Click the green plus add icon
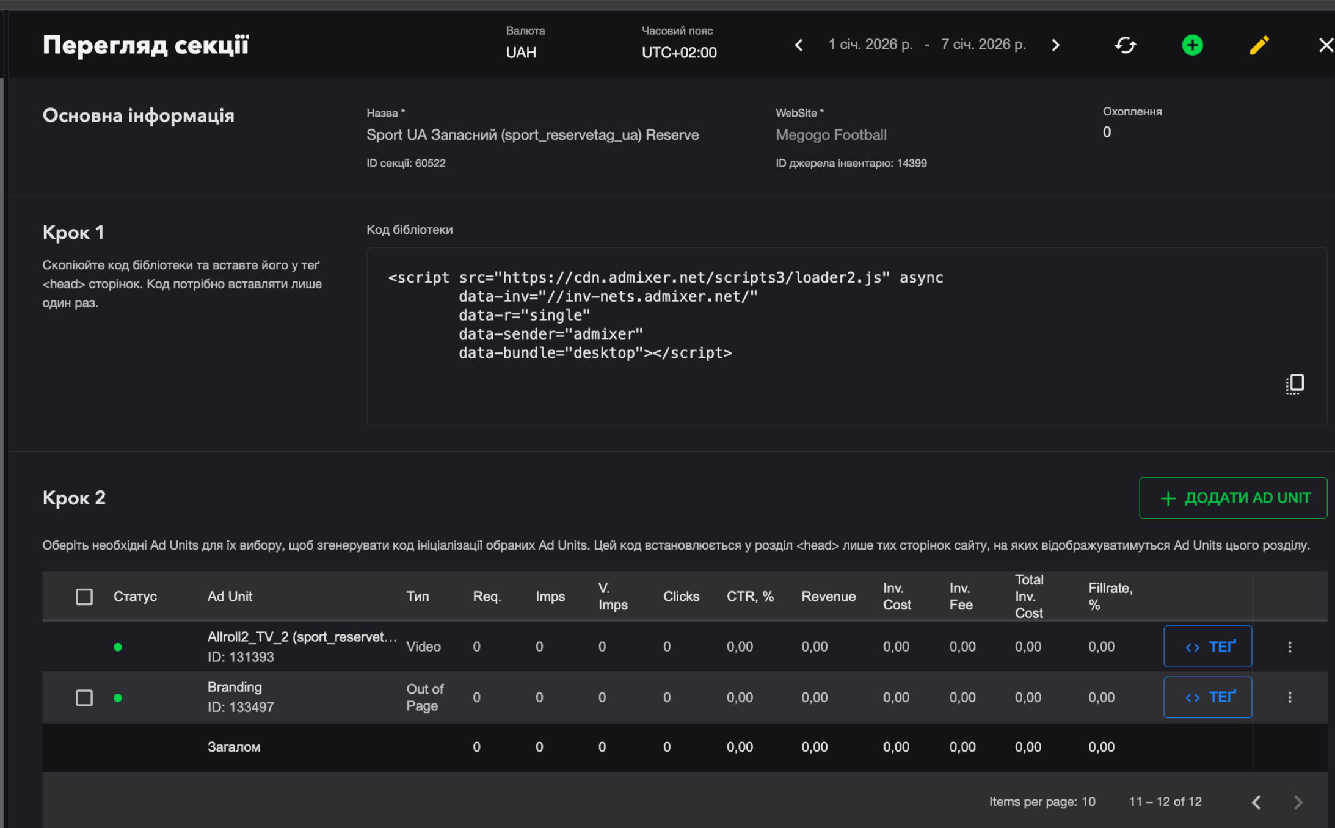 point(1192,45)
